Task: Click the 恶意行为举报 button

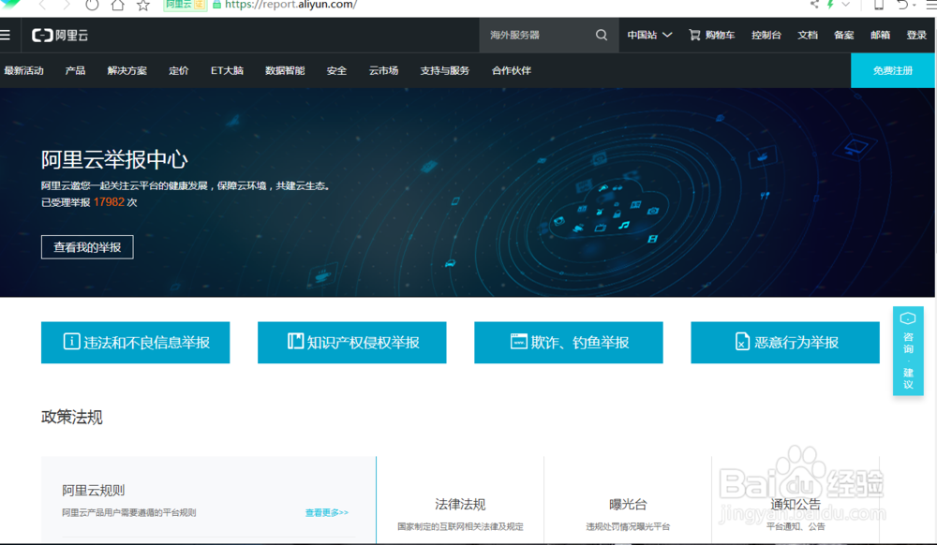Action: [785, 343]
